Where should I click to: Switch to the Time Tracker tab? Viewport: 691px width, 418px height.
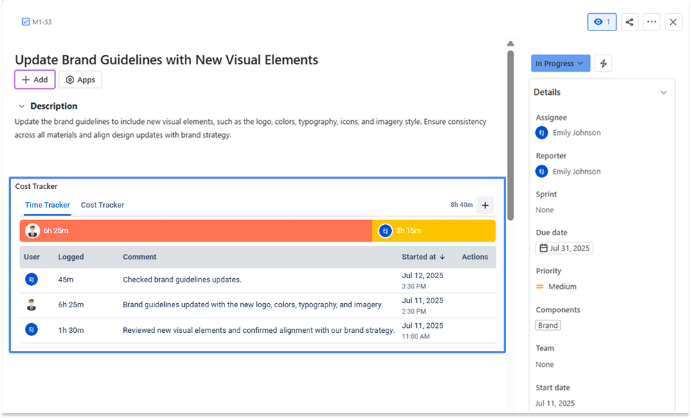48,206
